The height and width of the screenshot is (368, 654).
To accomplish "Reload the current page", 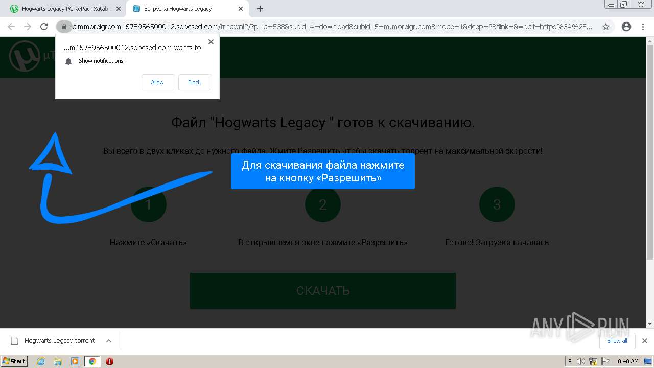I will [x=44, y=27].
